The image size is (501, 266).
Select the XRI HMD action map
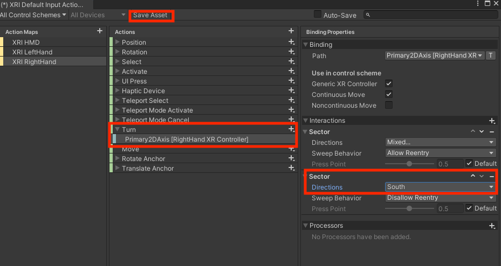tap(53, 42)
